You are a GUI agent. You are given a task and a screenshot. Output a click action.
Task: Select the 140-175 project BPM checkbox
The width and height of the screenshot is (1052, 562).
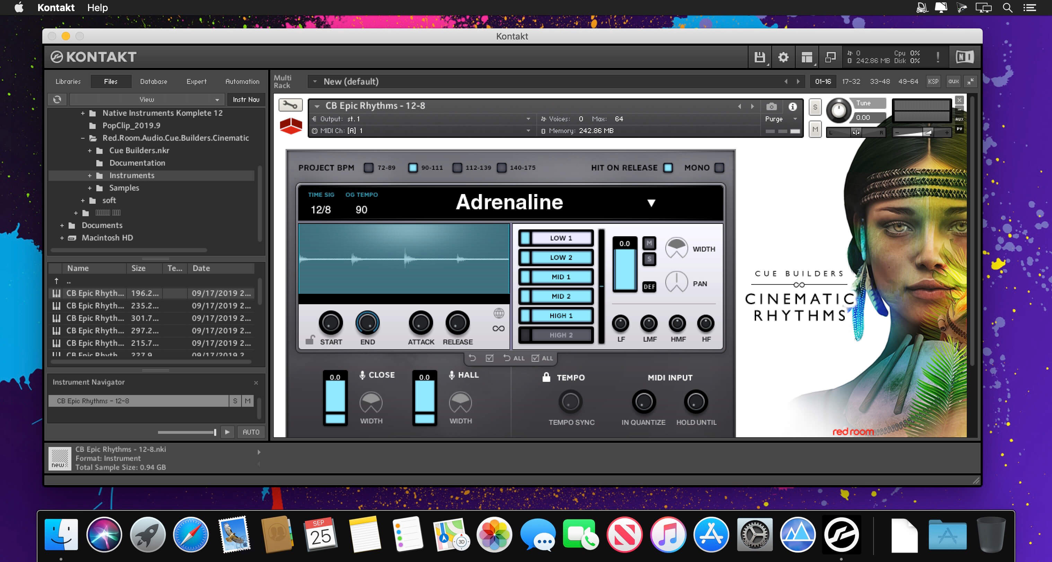[501, 167]
